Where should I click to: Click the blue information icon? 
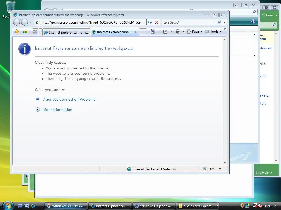[24, 49]
